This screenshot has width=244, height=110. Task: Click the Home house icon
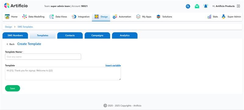[x=7, y=17]
